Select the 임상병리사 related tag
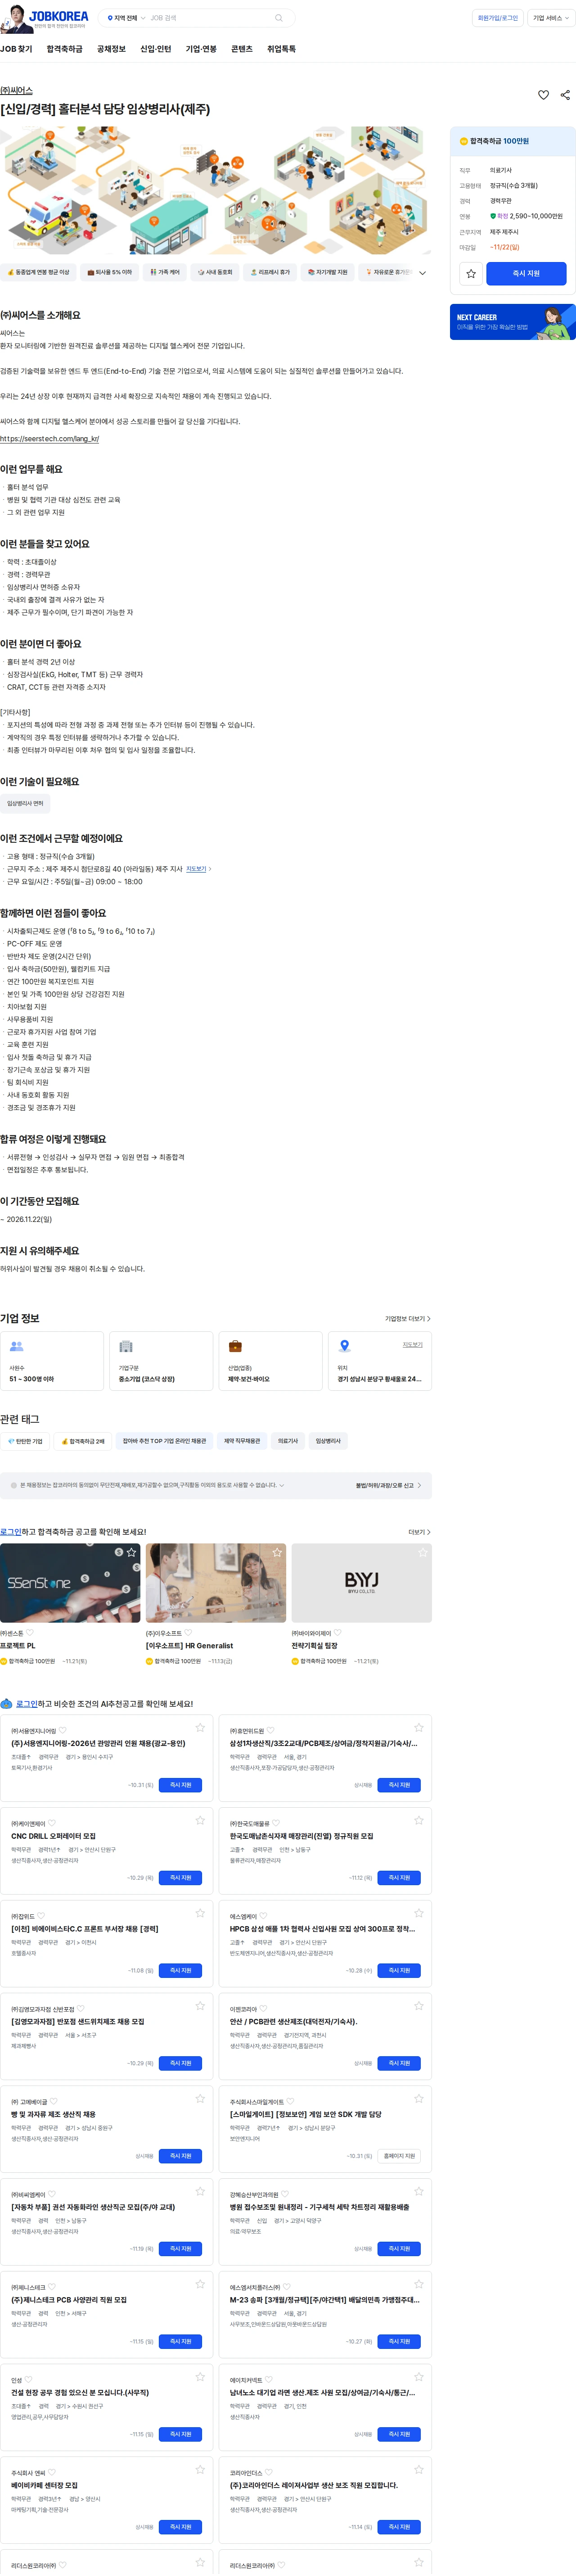 pos(328,1441)
